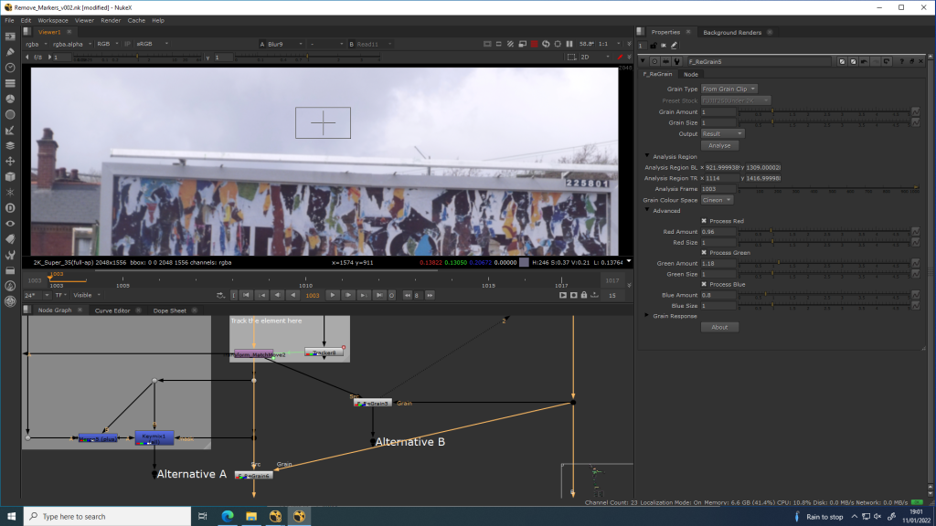This screenshot has width=936, height=526.
Task: Adjust the Blue Amount slider
Action: click(x=824, y=295)
